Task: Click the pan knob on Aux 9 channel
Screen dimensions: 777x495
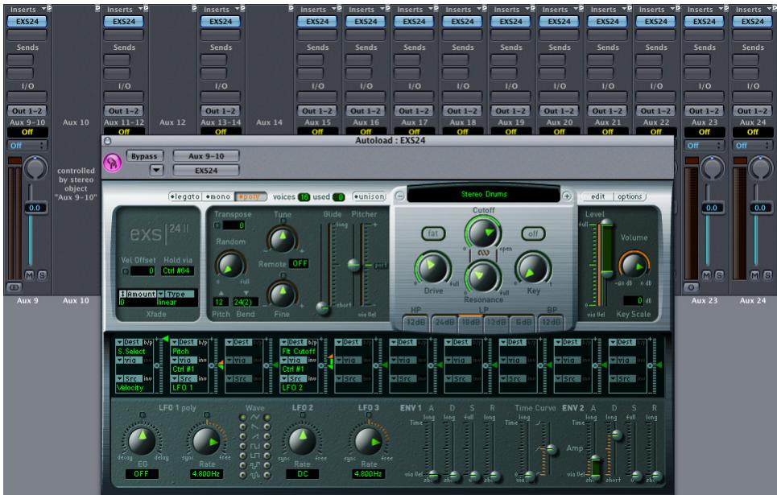Action: tap(35, 168)
